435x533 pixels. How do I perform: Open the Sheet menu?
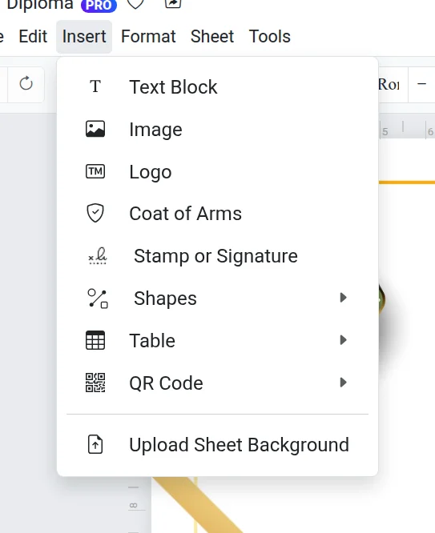coord(212,36)
